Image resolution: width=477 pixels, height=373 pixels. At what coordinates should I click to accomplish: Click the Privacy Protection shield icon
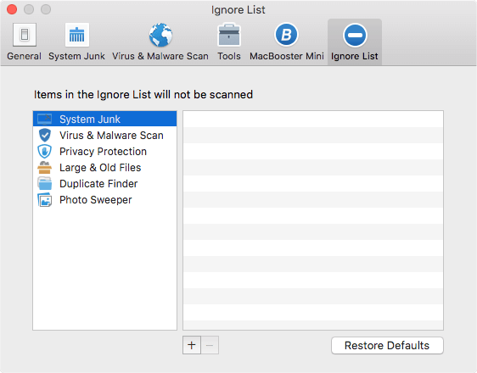45,151
